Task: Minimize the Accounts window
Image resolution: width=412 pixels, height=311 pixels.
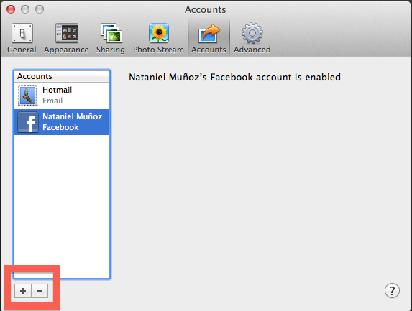Action: click(25, 9)
